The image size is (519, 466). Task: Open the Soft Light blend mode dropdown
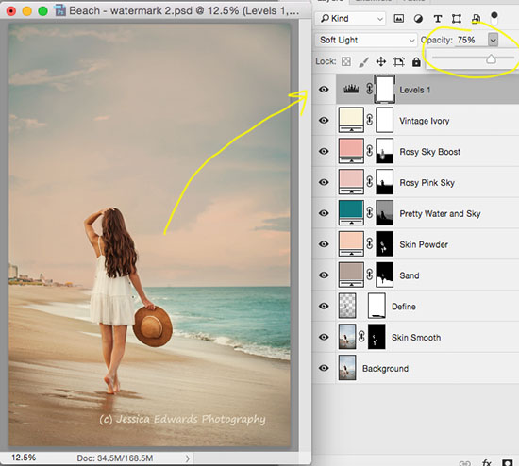pyautogui.click(x=366, y=40)
